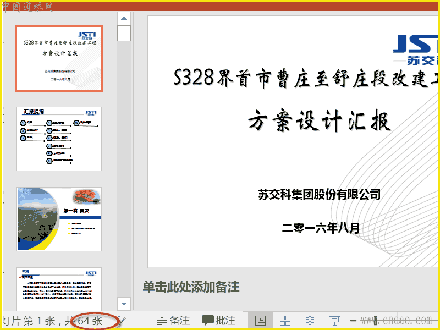Switch to Normal view icon
Screen dimensions: 440x330
click(x=260, y=321)
